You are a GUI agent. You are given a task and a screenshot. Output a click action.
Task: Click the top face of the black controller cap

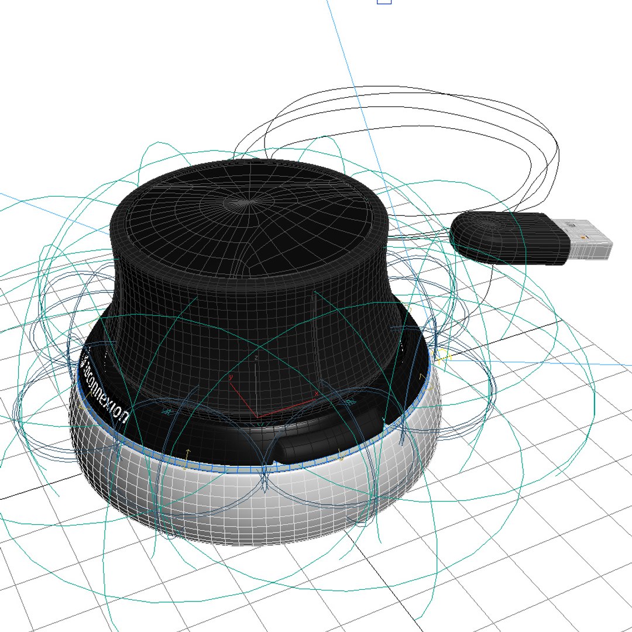pyautogui.click(x=250, y=219)
